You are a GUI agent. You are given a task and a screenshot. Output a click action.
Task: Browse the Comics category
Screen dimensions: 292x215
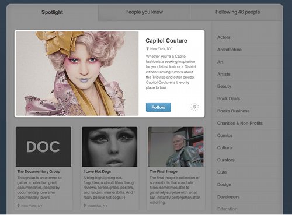[247, 135]
